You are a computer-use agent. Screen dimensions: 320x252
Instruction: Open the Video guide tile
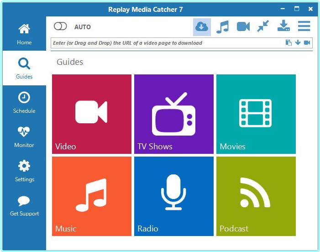tap(92, 114)
